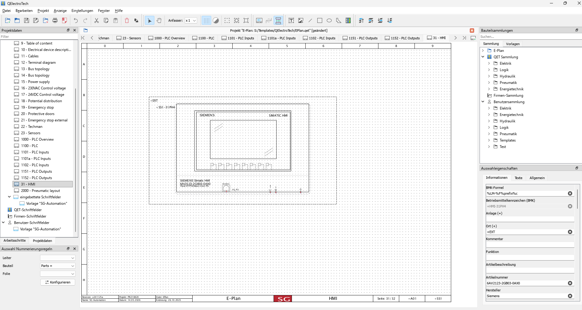Click the Kommentar input field
582x310 pixels.
pyautogui.click(x=530, y=245)
